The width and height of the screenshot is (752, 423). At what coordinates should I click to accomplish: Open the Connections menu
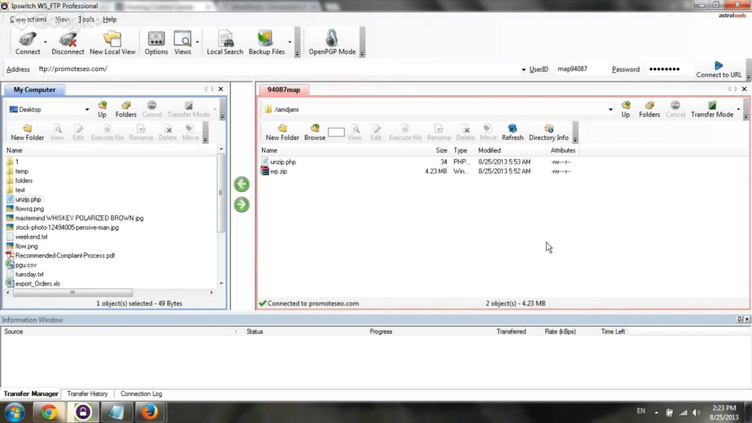coord(28,19)
